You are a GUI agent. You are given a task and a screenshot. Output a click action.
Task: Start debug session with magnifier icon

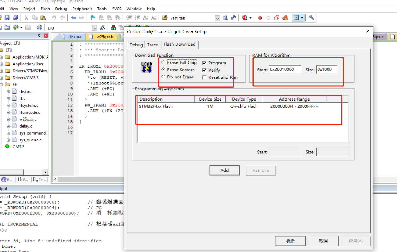click(x=244, y=18)
